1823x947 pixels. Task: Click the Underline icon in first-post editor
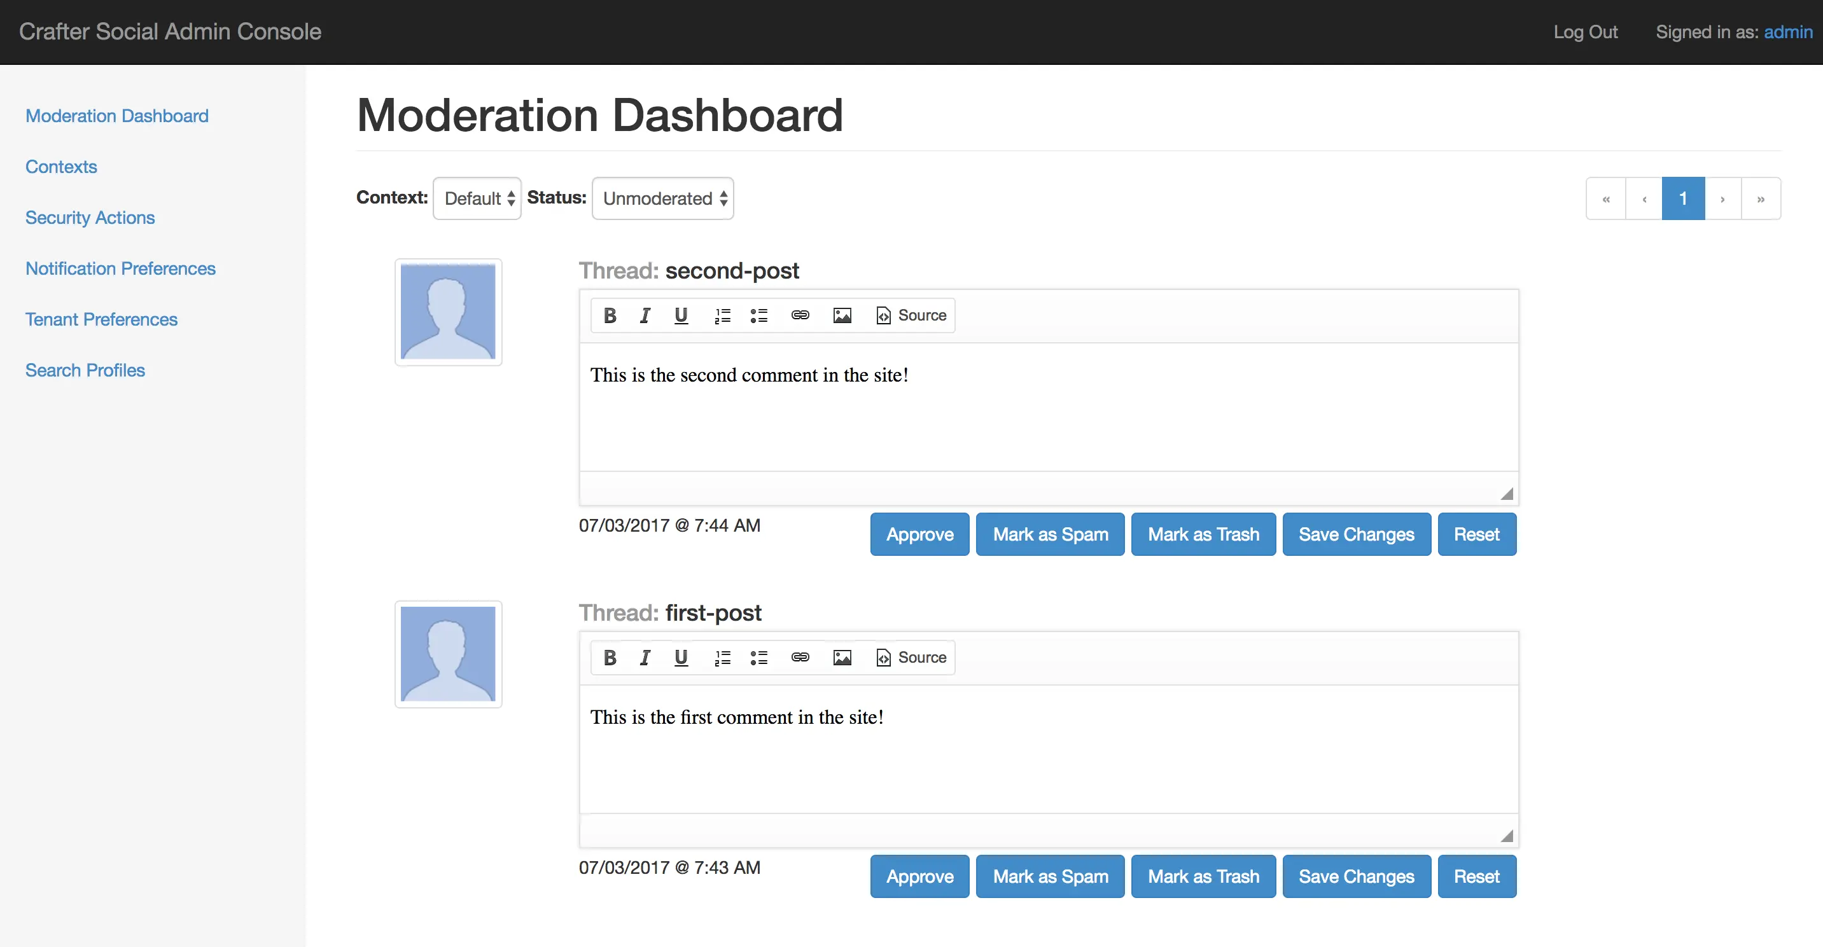(x=681, y=658)
